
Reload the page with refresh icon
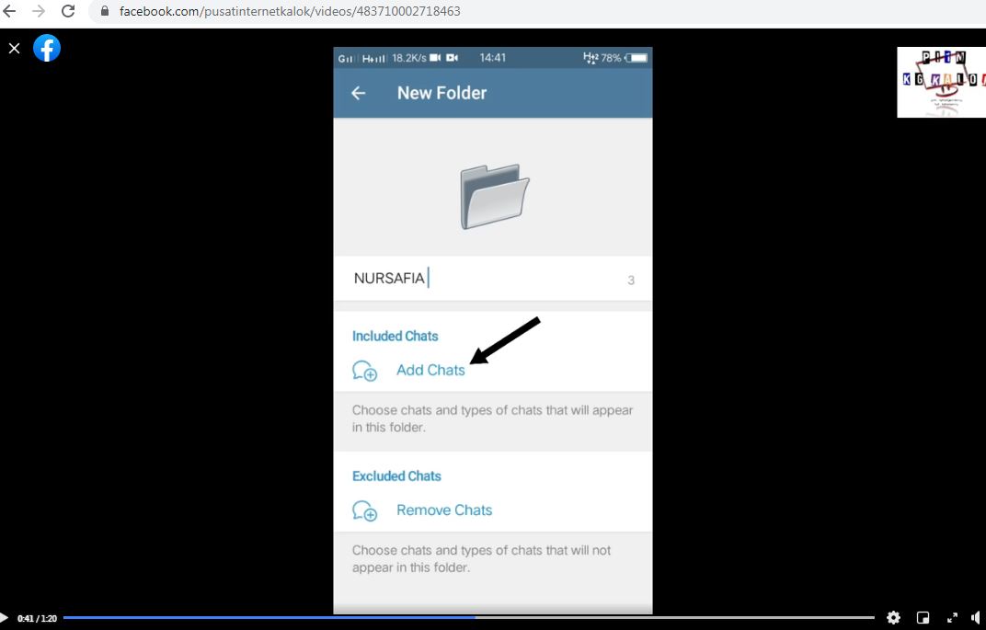[x=67, y=11]
